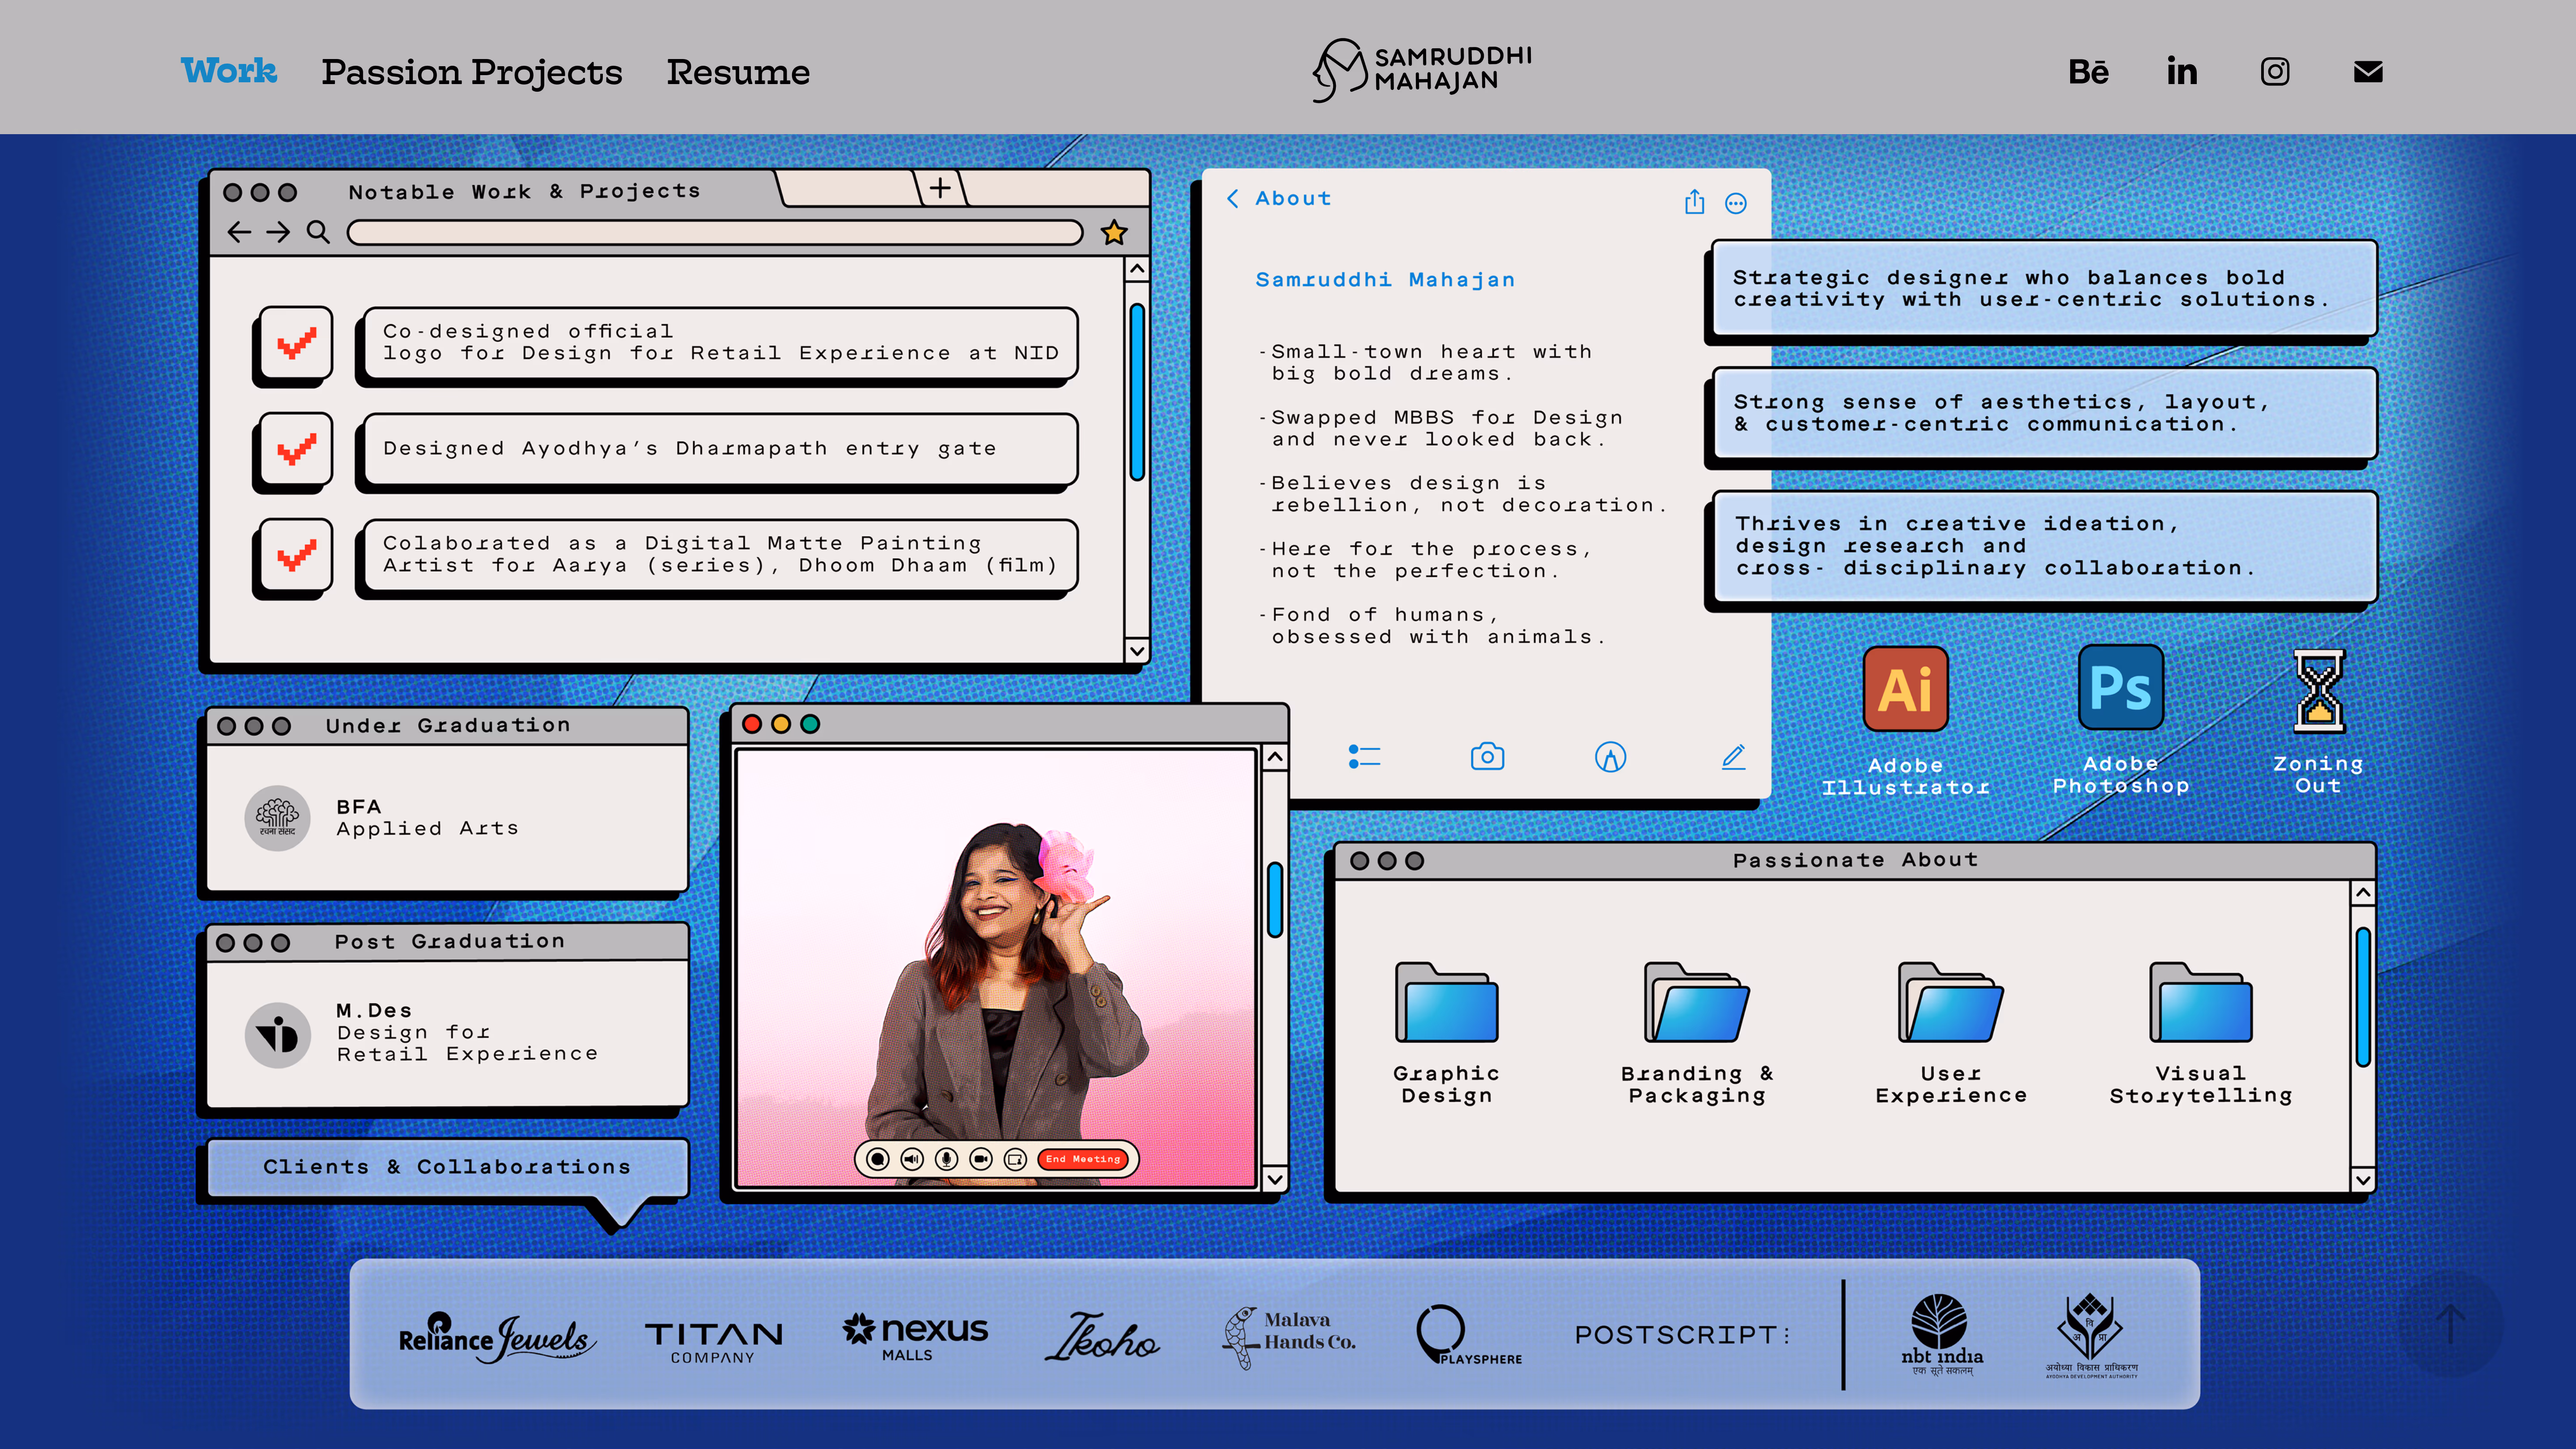Click the star bookmark icon

point(1114,233)
